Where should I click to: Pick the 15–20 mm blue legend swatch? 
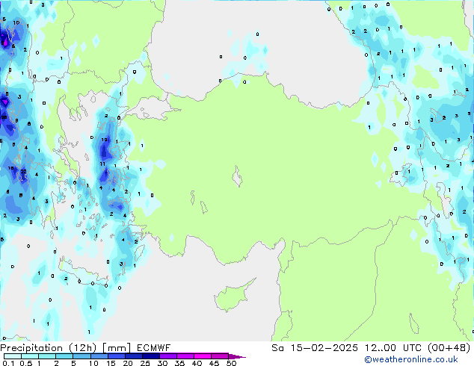click(x=116, y=356)
